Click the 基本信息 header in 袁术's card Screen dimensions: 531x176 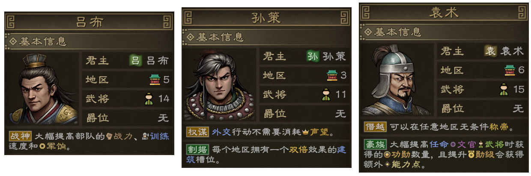point(393,32)
